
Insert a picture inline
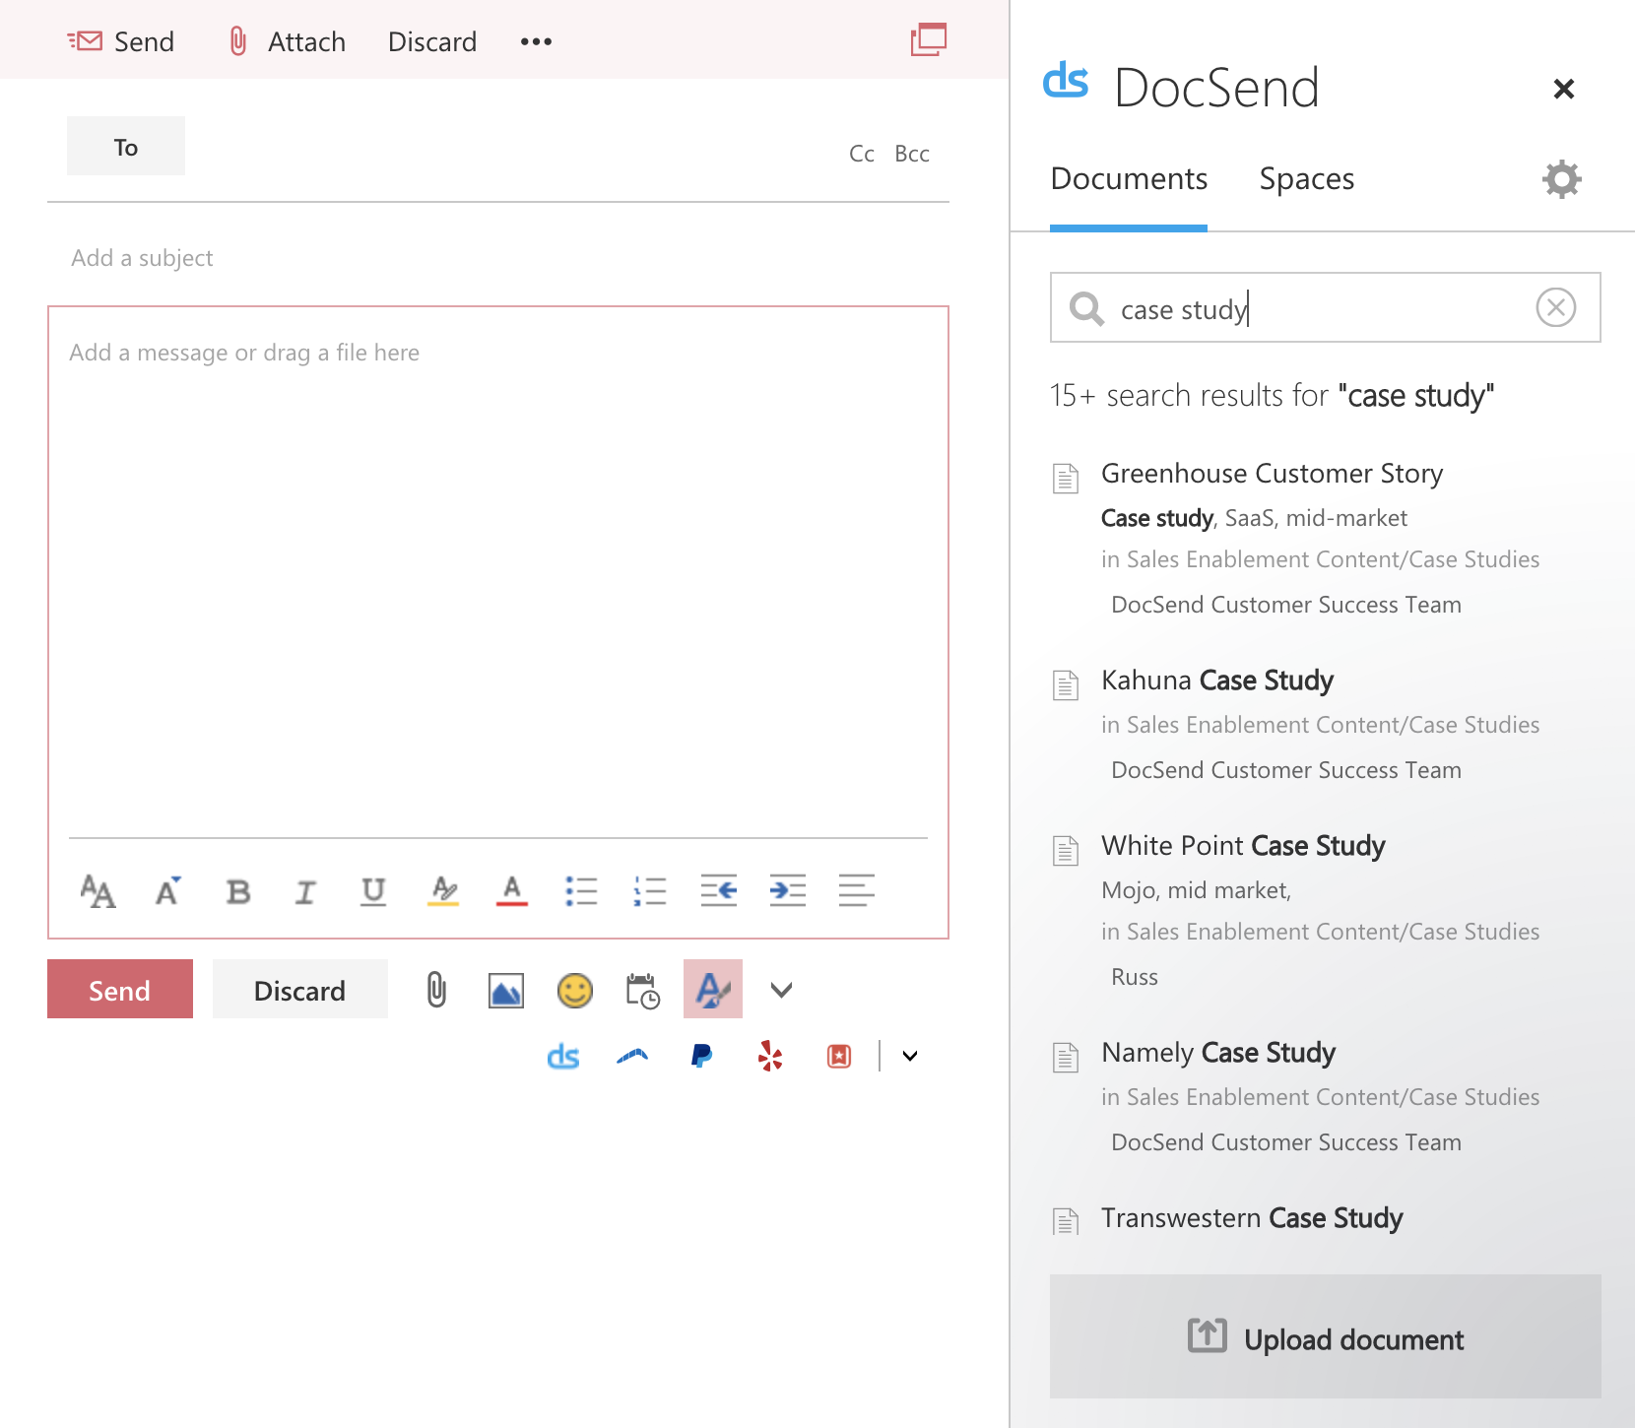(506, 991)
